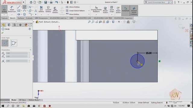Click Mirror Entities
The height and width of the screenshot is (108, 193).
click(73, 7)
